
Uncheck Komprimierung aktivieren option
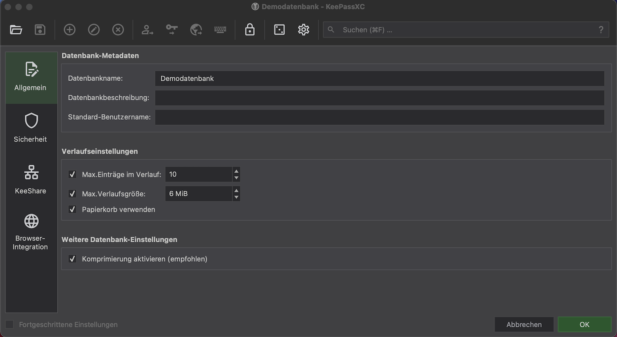72,259
